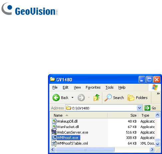Image resolution: width=162 pixels, height=154 pixels.
Task: Click the XML Document type of WMProofSTable.xml
Action: coord(147,143)
